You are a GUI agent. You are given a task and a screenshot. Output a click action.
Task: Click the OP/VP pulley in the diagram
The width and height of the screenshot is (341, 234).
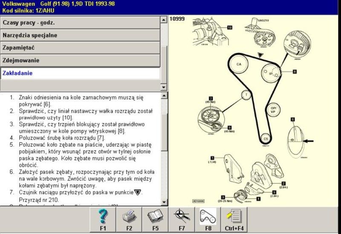(x=273, y=110)
